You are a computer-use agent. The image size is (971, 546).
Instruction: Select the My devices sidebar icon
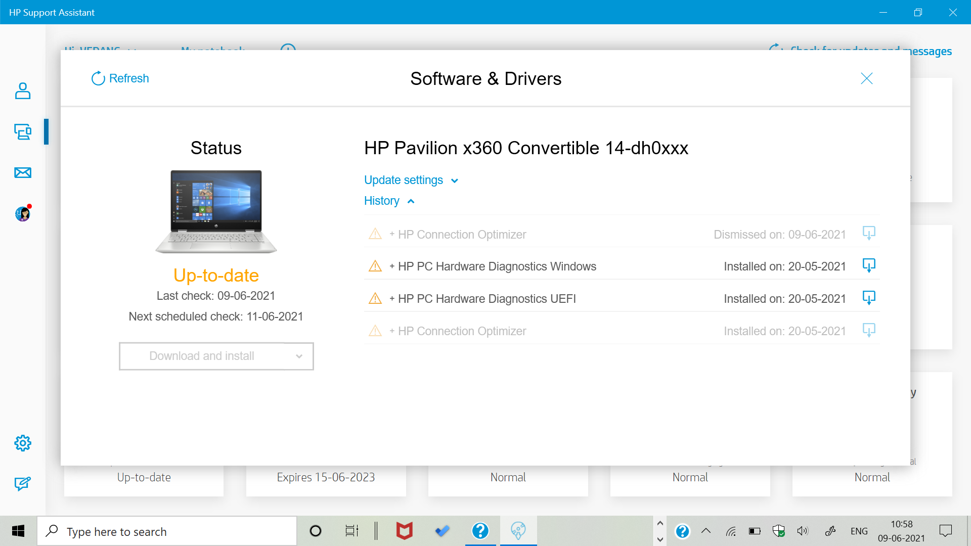(x=23, y=132)
